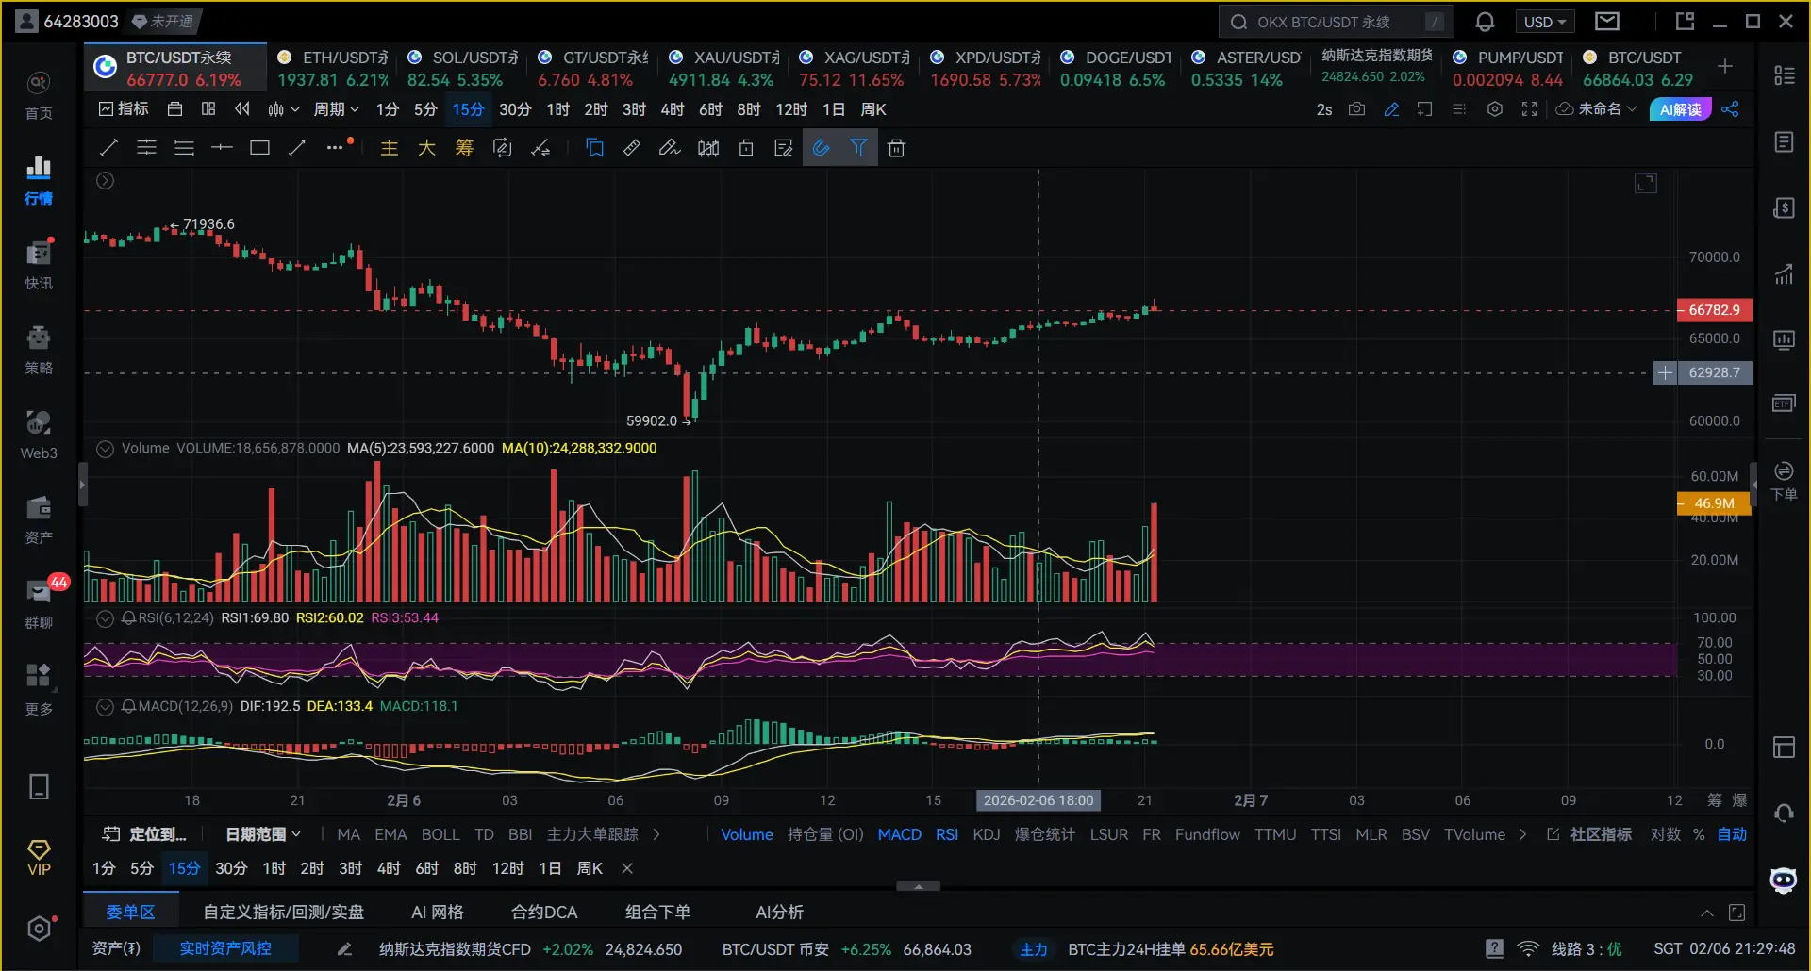The image size is (1811, 971).
Task: Click the 线路 3 : 优 network status
Action: (x=1587, y=948)
